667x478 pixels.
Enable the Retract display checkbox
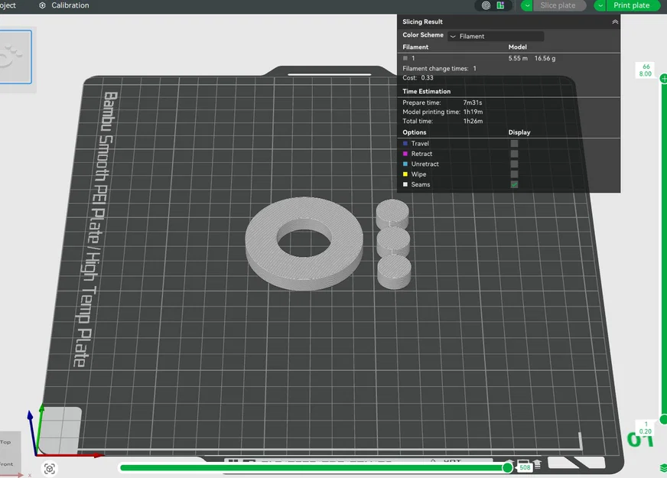(514, 154)
